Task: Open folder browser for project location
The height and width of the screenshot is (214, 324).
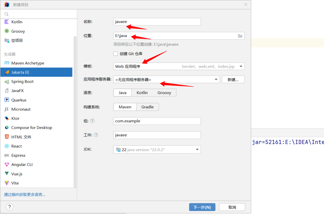Action: click(x=240, y=36)
